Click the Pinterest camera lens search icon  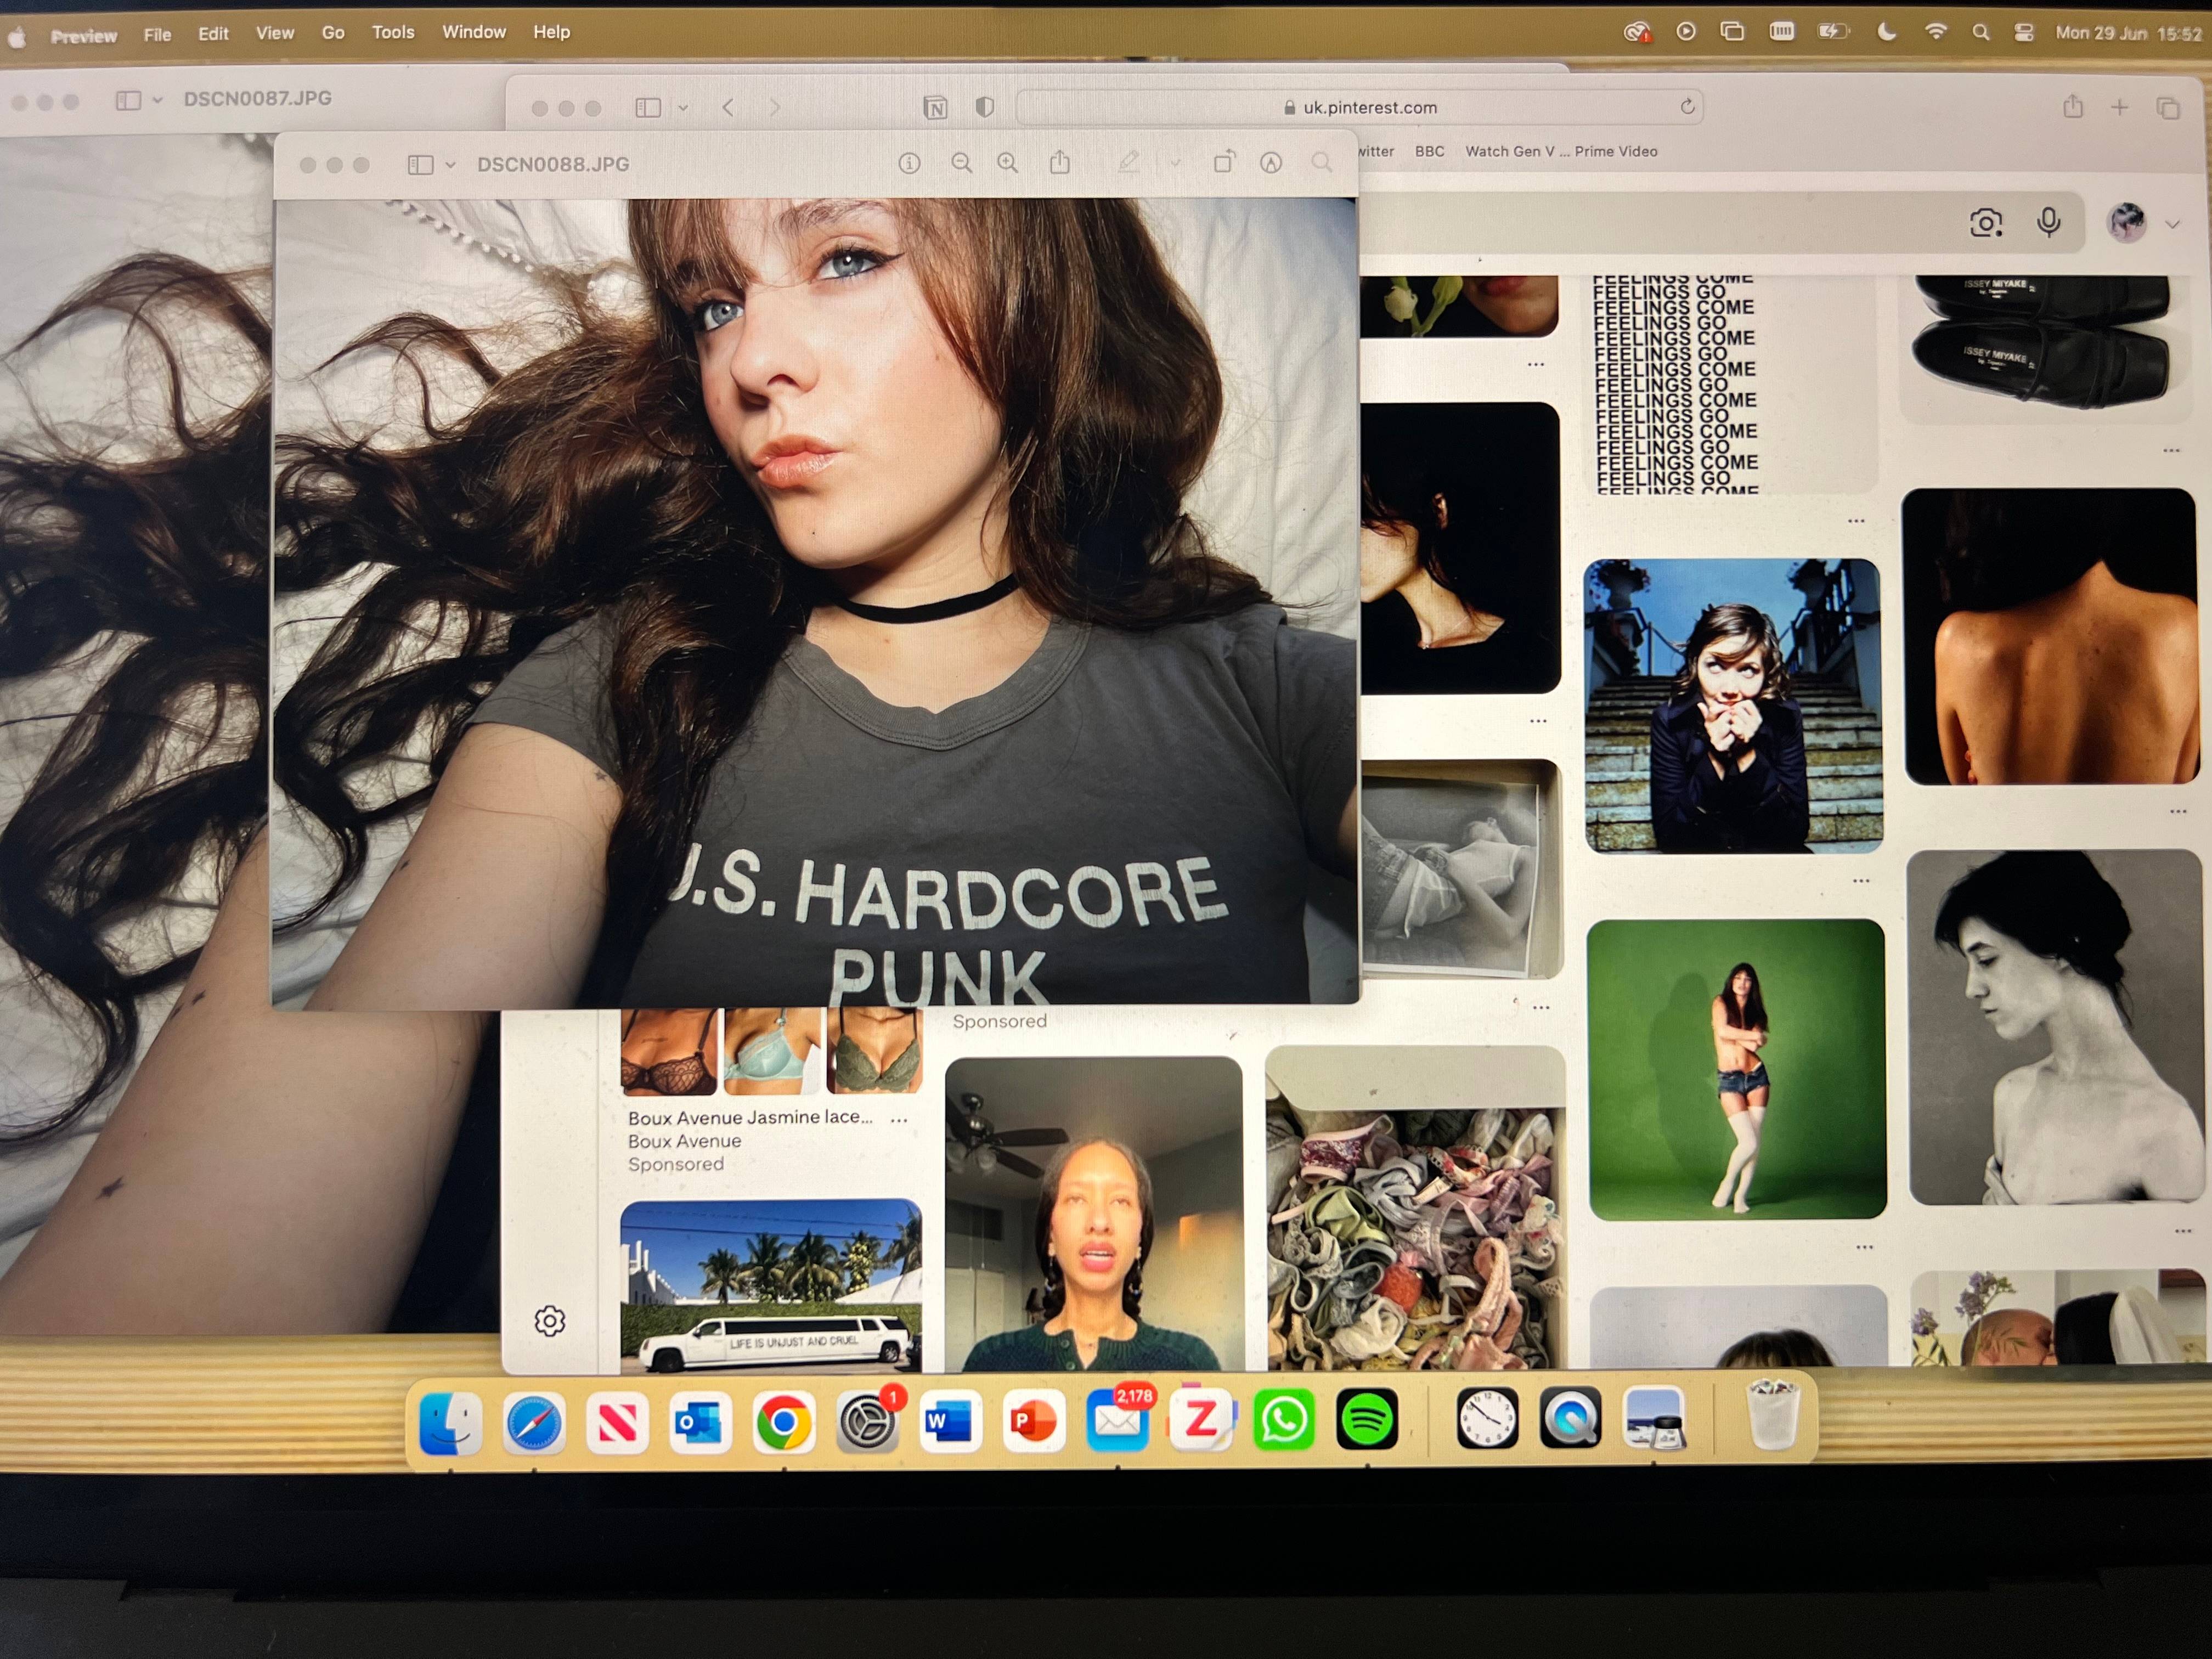click(1985, 223)
